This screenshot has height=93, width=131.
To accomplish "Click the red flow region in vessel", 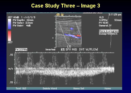I will click(x=78, y=36).
